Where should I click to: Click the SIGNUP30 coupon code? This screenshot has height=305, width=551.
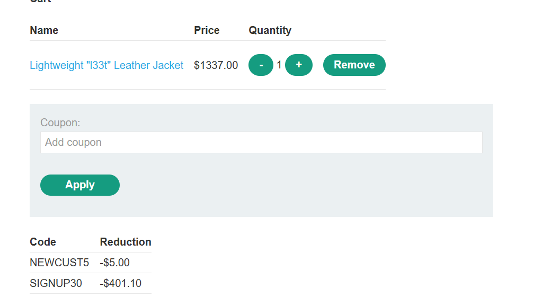(x=56, y=284)
